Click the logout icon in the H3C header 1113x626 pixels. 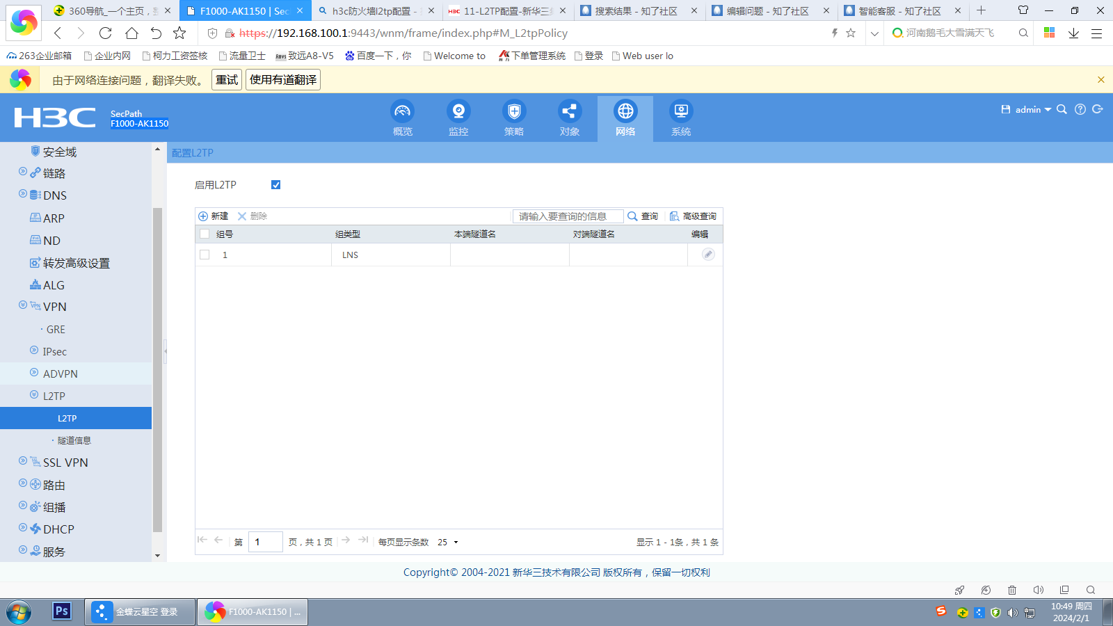pos(1098,109)
